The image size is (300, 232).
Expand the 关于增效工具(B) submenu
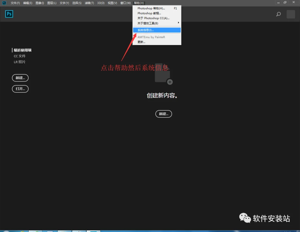(157, 23)
